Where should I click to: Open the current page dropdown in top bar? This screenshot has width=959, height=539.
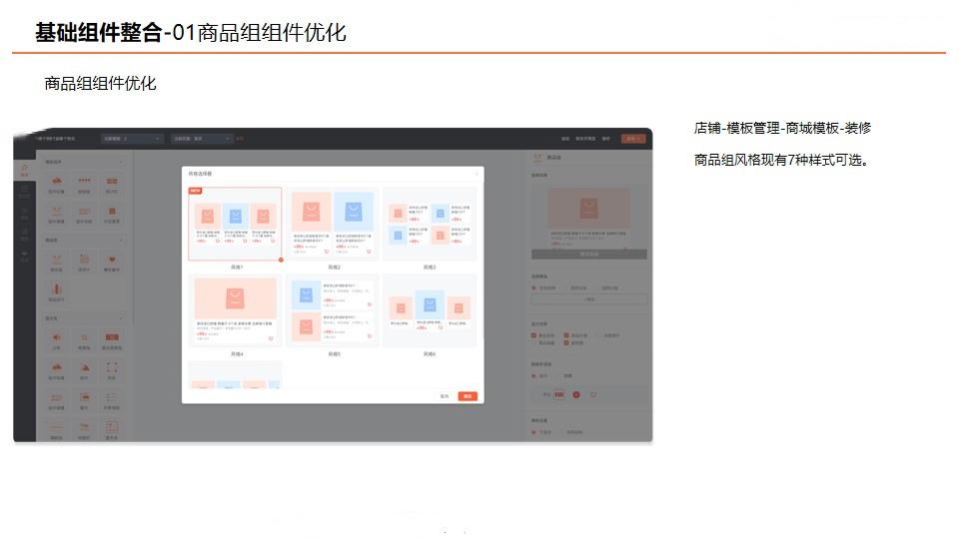202,139
